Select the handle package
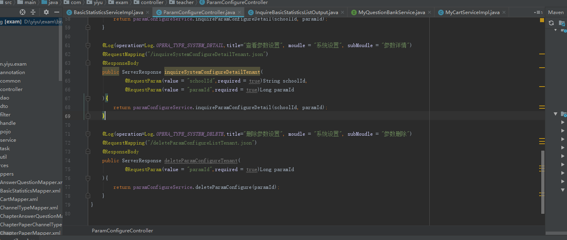Image resolution: width=567 pixels, height=240 pixels. click(8, 123)
